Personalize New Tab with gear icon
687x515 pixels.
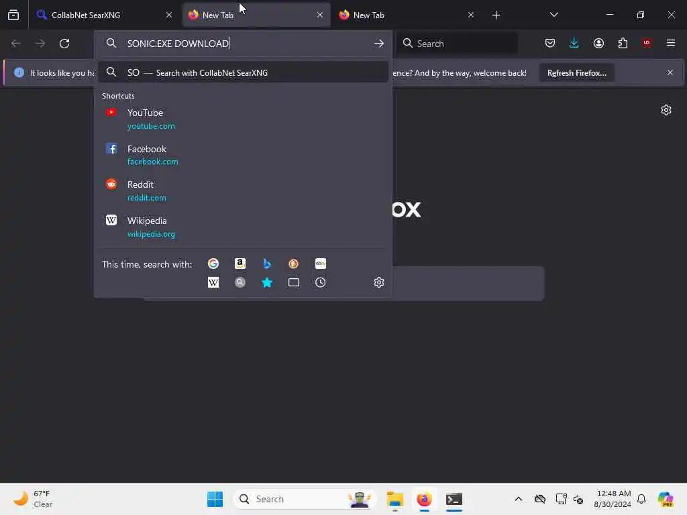[x=666, y=110]
